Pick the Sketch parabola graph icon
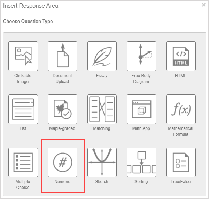Screen dimensions: 209x199 pyautogui.click(x=102, y=162)
